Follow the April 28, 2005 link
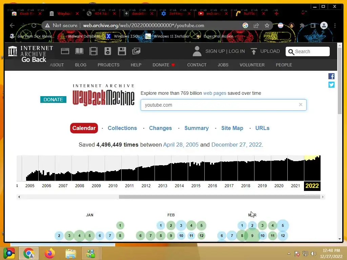The height and width of the screenshot is (260, 347). 181,145
